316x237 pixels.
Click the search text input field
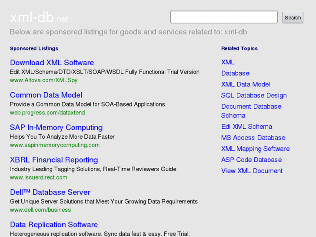click(x=224, y=17)
